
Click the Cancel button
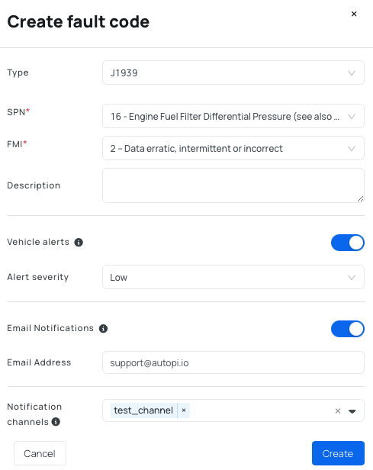point(40,453)
